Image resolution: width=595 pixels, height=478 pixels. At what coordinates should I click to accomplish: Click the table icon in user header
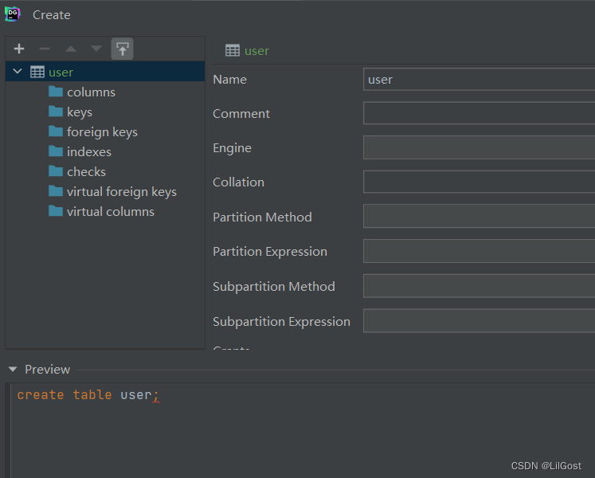click(x=233, y=50)
